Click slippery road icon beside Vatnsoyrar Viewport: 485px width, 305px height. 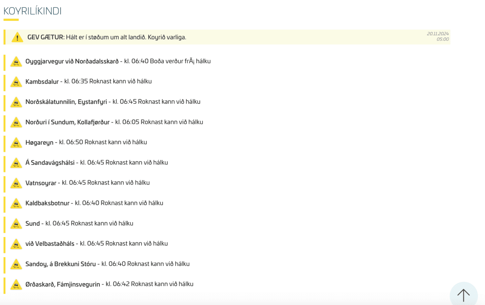[16, 183]
